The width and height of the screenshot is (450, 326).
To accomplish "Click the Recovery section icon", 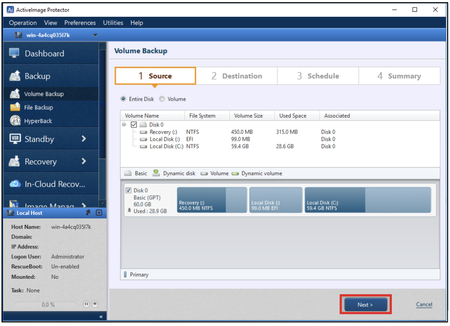I will click(x=15, y=161).
